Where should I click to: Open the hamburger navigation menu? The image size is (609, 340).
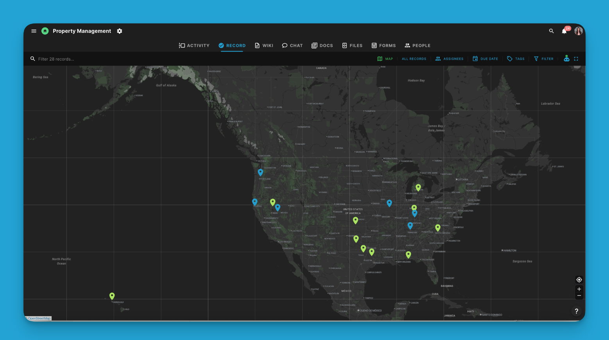coord(34,31)
